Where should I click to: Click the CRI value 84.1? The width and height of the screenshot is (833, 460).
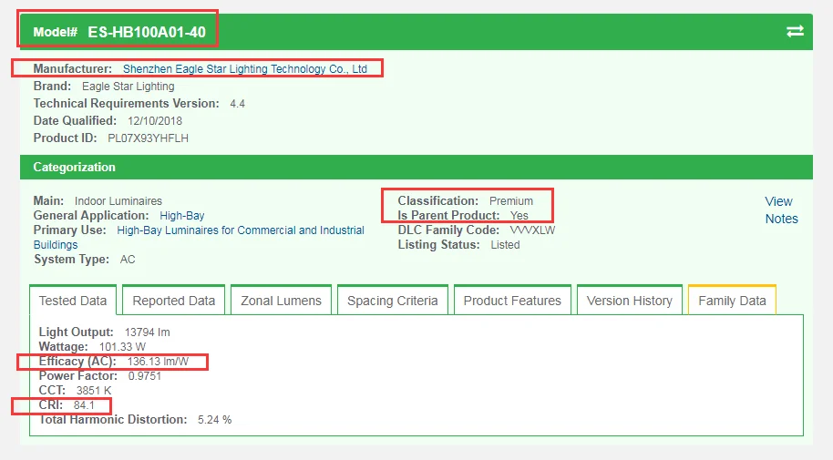[86, 405]
